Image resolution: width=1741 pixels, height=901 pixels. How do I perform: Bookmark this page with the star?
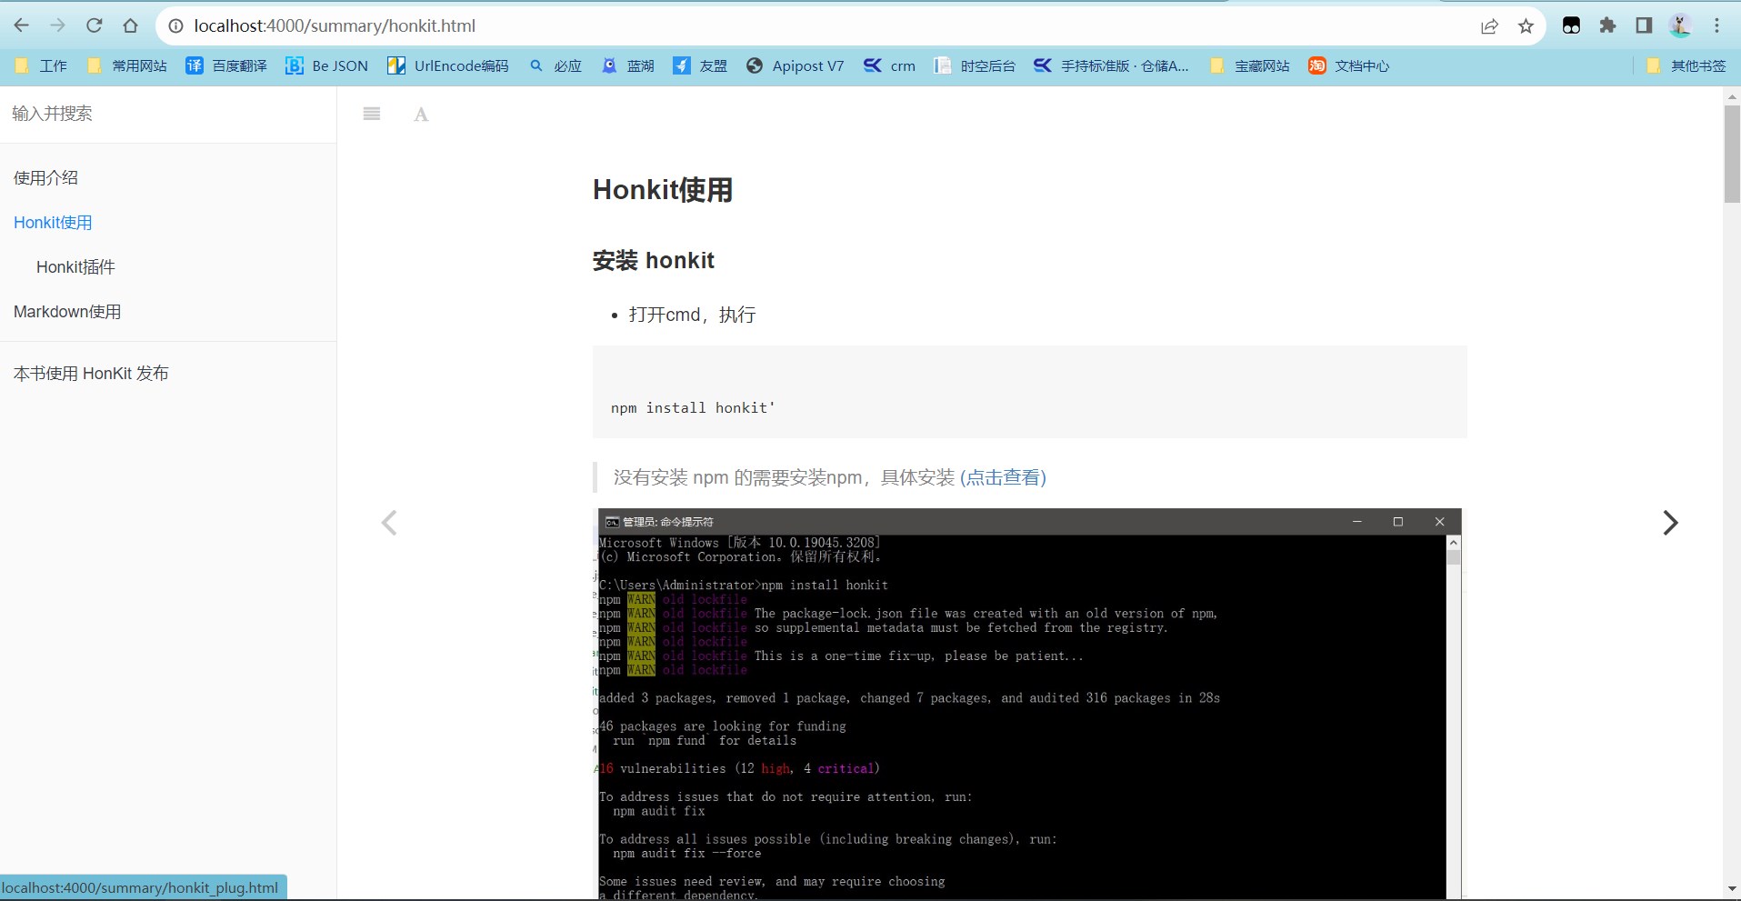[x=1526, y=26]
